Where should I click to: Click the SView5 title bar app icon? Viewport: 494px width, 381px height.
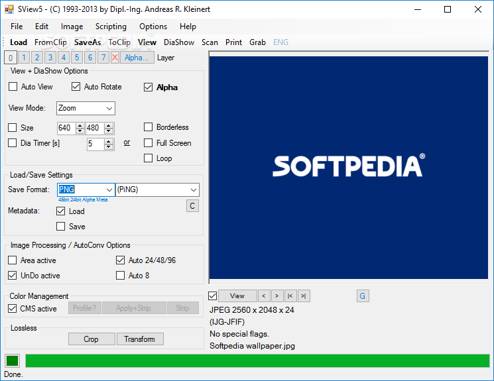coord(9,9)
